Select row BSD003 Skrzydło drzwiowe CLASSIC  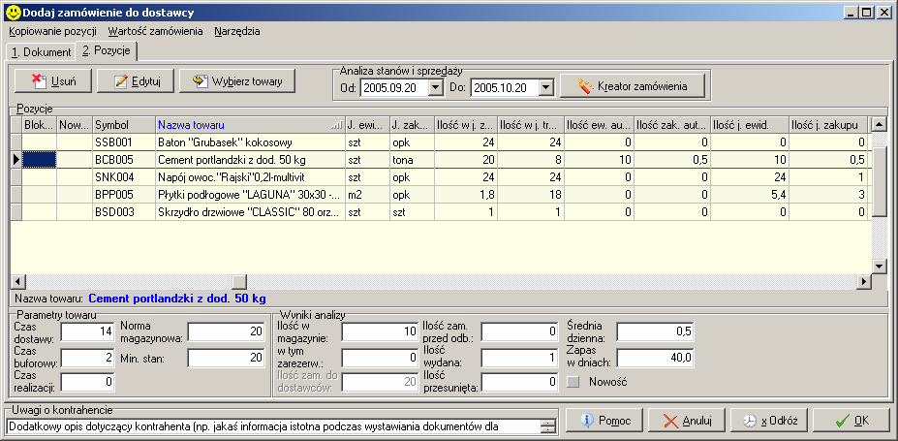pos(441,212)
